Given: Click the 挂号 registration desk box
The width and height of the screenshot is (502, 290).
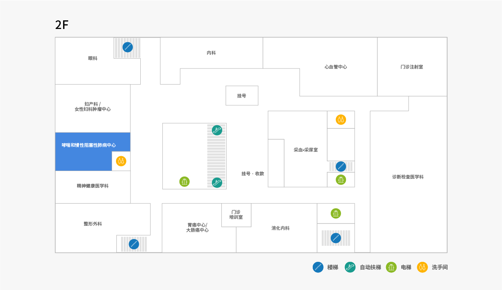Looking at the screenshot, I should pyautogui.click(x=242, y=95).
